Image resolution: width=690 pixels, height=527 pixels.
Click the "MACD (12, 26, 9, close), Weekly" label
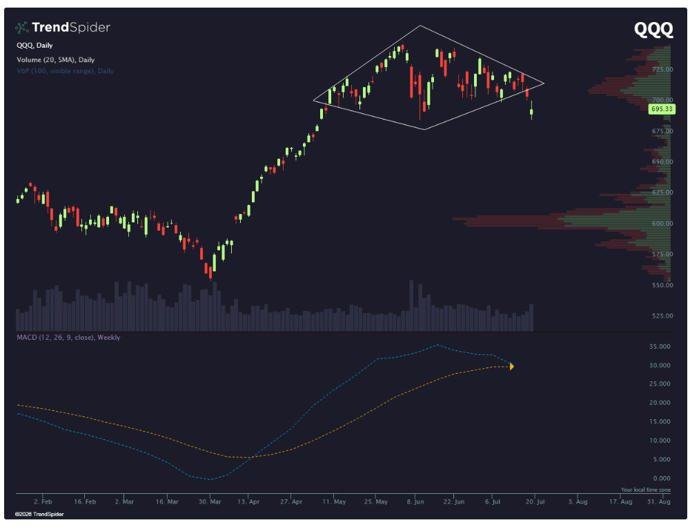tap(68, 338)
